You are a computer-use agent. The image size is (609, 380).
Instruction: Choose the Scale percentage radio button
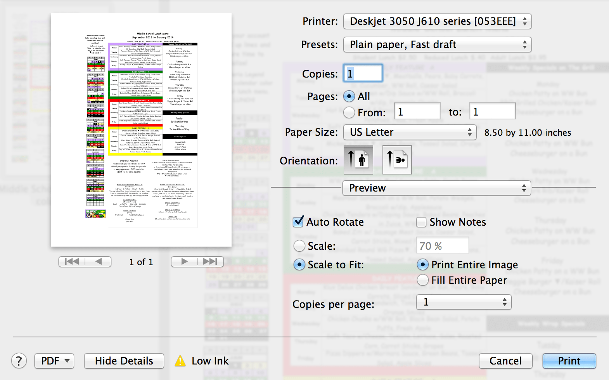pyautogui.click(x=299, y=246)
